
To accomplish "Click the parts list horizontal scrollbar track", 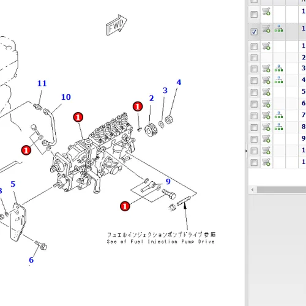I will click(x=281, y=190).
